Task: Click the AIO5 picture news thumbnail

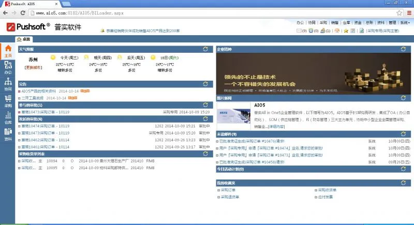Action: click(x=234, y=116)
